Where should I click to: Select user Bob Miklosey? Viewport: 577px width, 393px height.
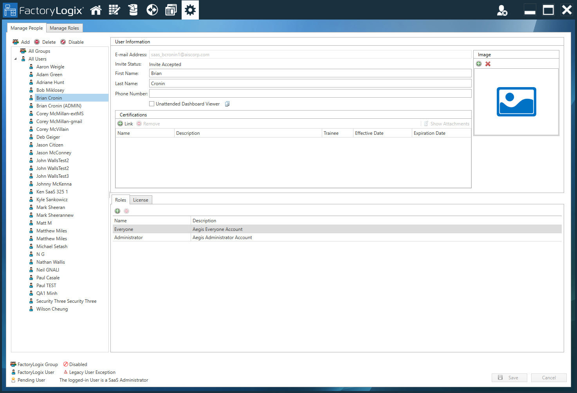point(50,90)
